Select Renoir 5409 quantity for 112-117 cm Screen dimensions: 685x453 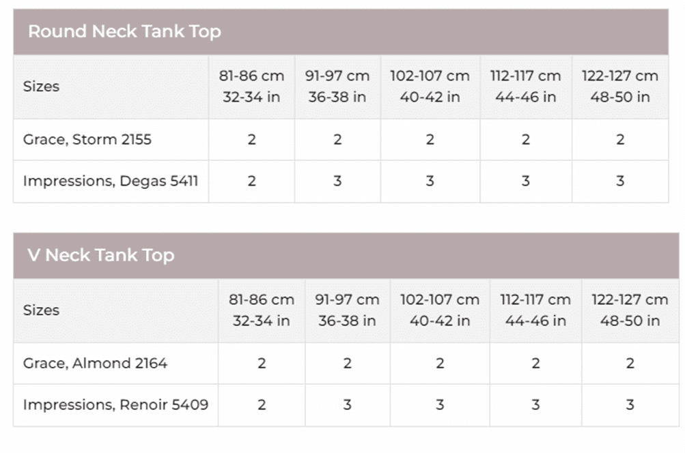click(535, 405)
